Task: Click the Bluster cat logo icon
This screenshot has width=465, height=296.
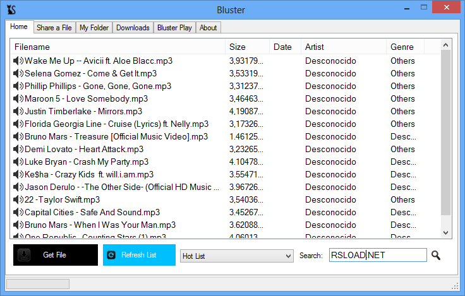Action: point(11,9)
